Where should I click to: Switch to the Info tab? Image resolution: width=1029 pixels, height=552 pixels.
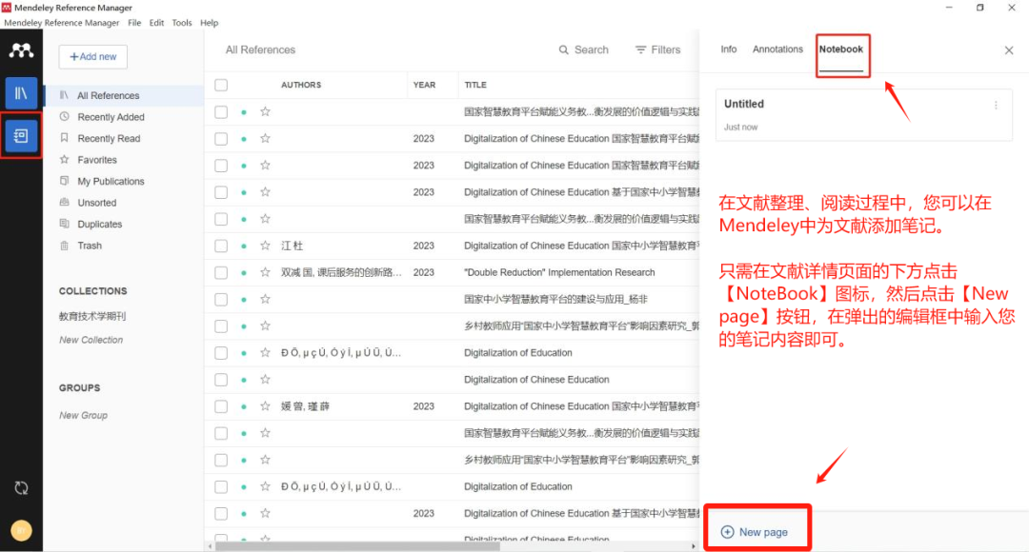[x=729, y=49]
